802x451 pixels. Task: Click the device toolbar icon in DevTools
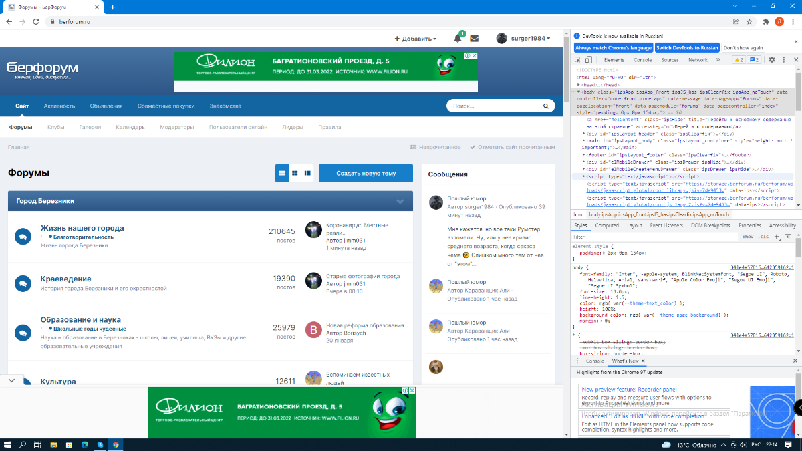click(590, 60)
